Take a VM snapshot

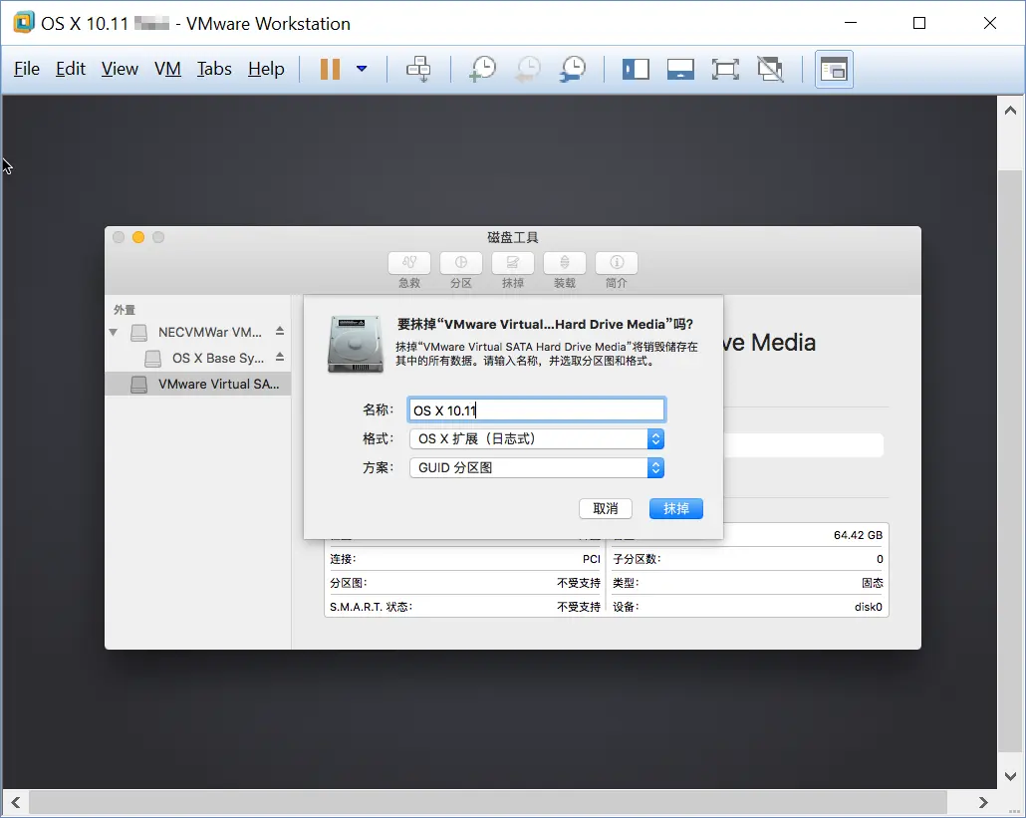click(482, 69)
